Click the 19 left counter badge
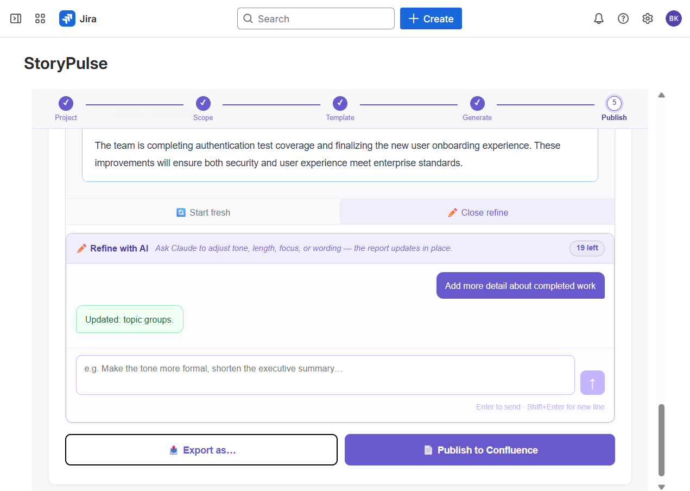This screenshot has width=690, height=491. point(587,248)
